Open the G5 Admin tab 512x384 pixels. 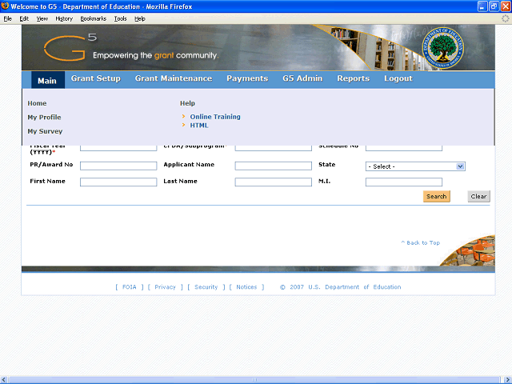pos(302,78)
